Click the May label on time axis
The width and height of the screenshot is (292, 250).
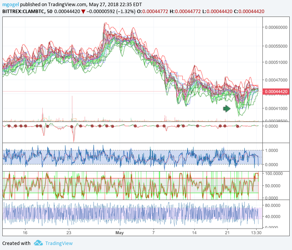120,233
